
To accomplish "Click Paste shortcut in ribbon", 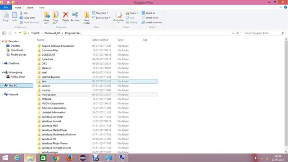I will [x=29, y=22].
